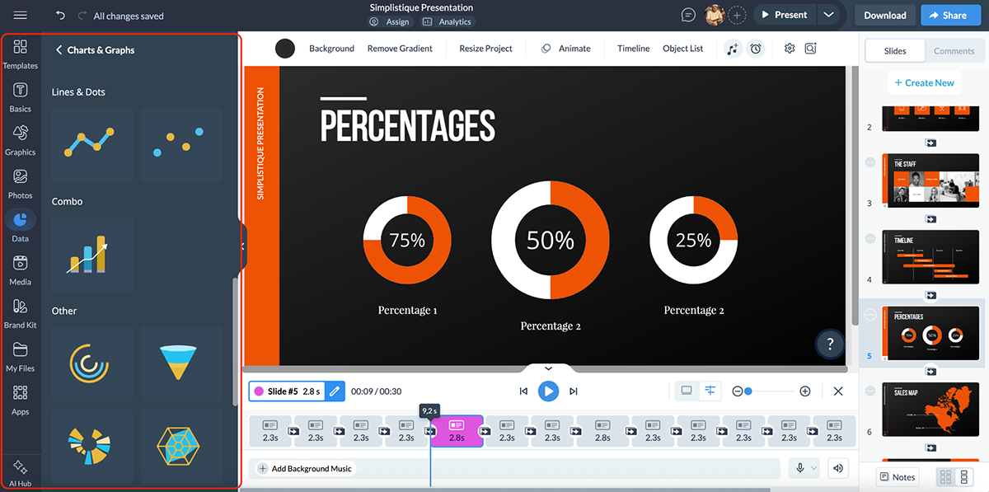Select the funnel chart type
Screen dimensions: 989x492
[x=180, y=363]
